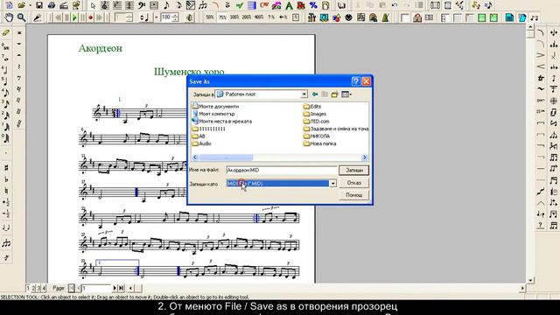This screenshot has height=315, width=560.
Task: Click the Помощ help button
Action: point(353,195)
